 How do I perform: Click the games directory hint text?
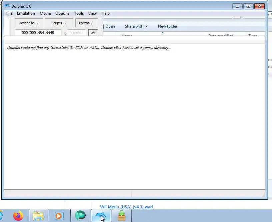point(89,48)
